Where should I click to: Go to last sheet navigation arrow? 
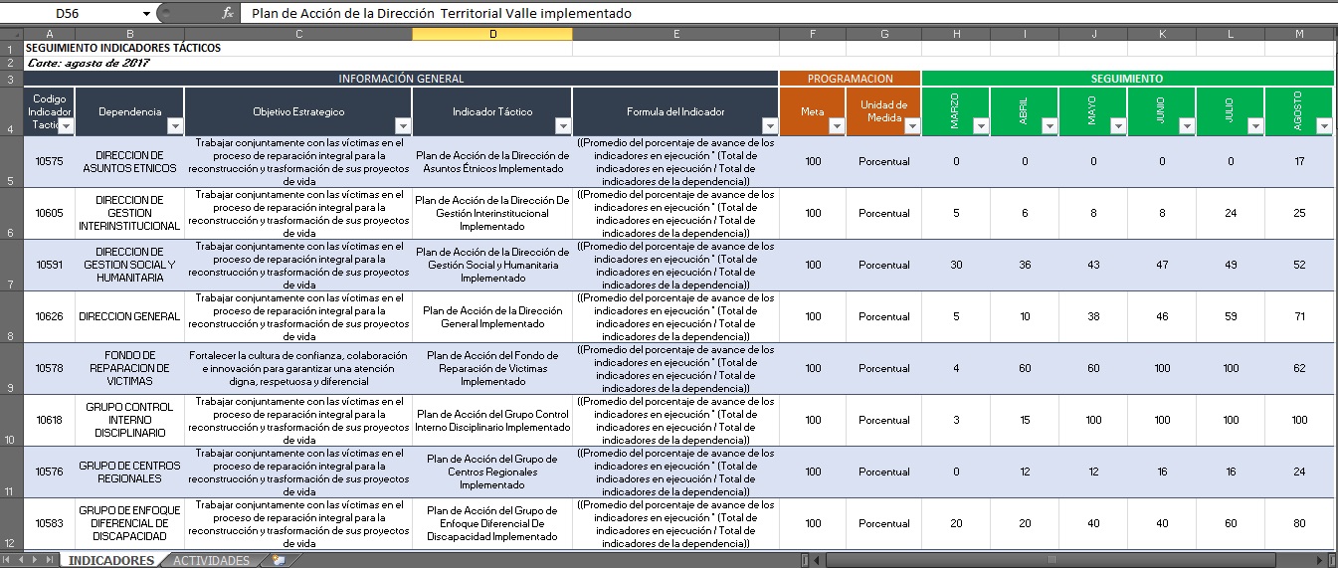coord(50,561)
